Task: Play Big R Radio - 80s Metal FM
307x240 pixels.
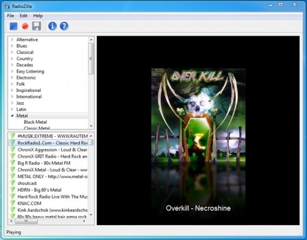Action: [x=44, y=163]
